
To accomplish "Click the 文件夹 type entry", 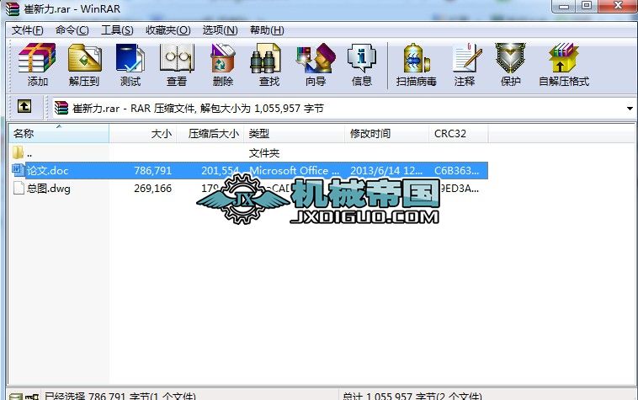I will 264,153.
